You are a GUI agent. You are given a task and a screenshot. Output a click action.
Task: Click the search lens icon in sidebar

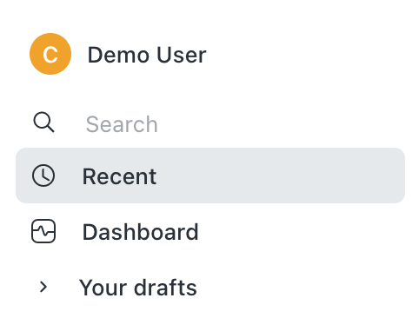click(x=43, y=123)
